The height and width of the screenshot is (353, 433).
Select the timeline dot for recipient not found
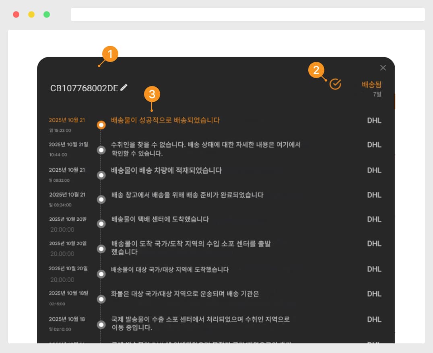point(101,150)
